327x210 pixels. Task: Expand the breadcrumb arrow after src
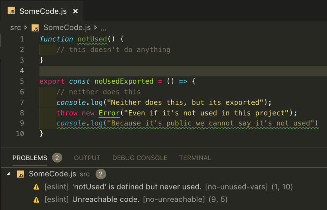click(26, 27)
